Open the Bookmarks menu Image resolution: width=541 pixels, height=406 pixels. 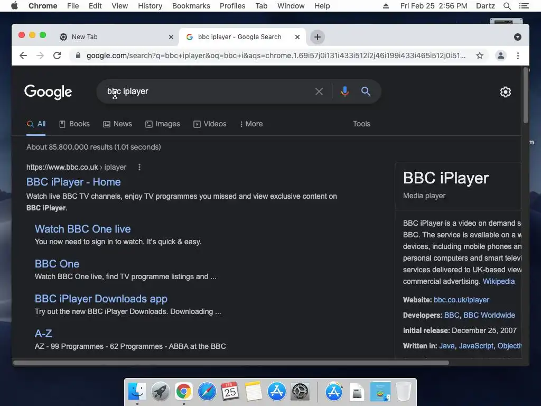(x=191, y=6)
